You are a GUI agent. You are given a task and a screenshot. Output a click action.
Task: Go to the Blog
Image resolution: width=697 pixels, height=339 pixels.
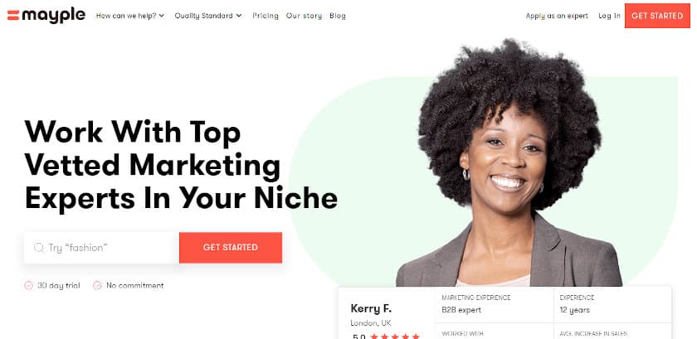coord(338,16)
